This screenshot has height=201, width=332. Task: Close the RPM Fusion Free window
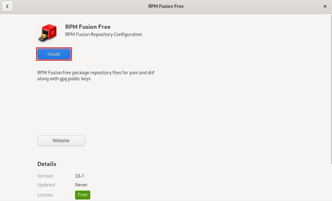point(325,6)
